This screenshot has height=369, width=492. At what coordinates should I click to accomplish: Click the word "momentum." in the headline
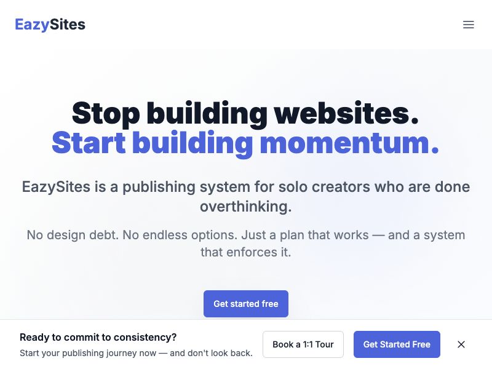point(349,143)
